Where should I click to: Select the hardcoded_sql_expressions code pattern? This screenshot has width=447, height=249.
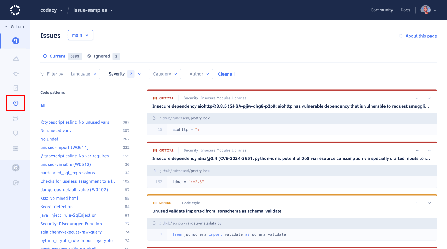click(67, 173)
